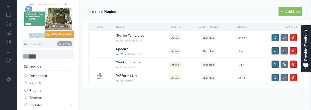Open the team members icon in the dark sidebar
The height and width of the screenshot is (110, 311).
pos(9,61)
